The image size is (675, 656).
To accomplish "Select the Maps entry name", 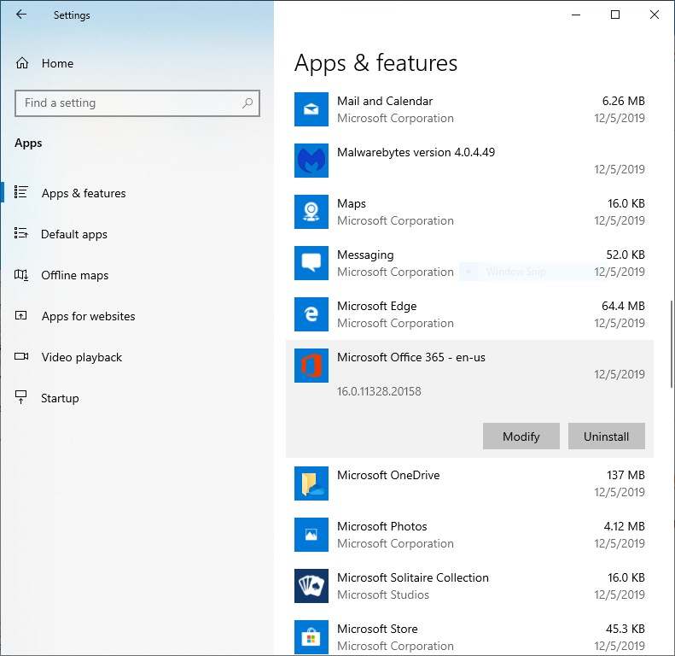I will pos(352,203).
